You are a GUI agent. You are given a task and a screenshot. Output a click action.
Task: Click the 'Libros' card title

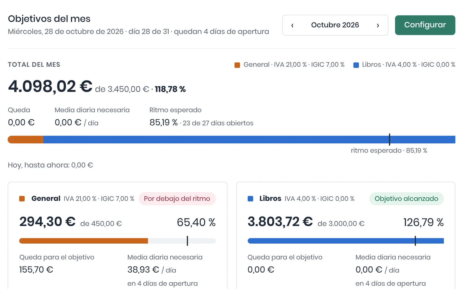[270, 199]
